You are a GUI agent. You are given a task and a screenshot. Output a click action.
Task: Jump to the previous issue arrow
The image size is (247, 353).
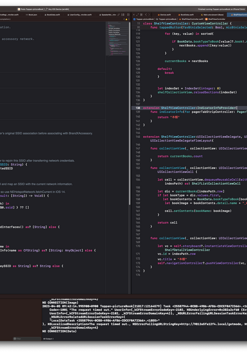click(x=124, y=19)
